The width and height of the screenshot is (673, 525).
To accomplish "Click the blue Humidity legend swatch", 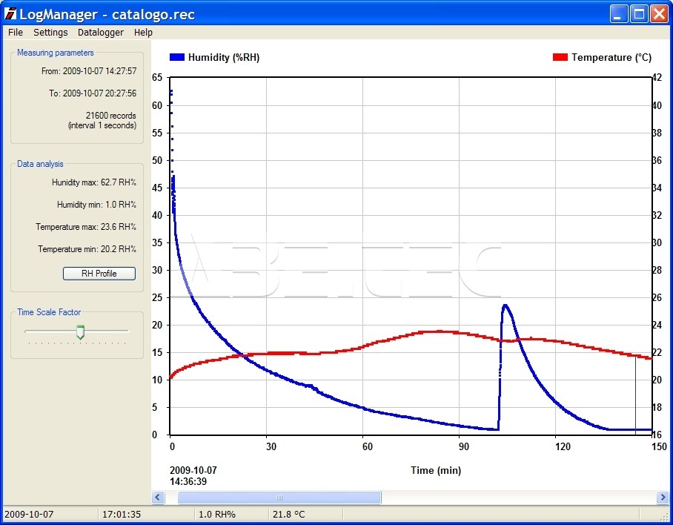I will coord(176,57).
